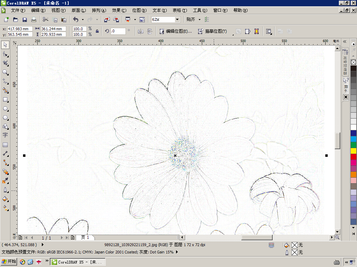The width and height of the screenshot is (357, 267).
Task: Select the Zoom magnifier tool
Action: [5, 72]
